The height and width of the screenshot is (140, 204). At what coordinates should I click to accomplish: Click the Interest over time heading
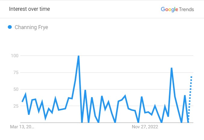(x=29, y=9)
